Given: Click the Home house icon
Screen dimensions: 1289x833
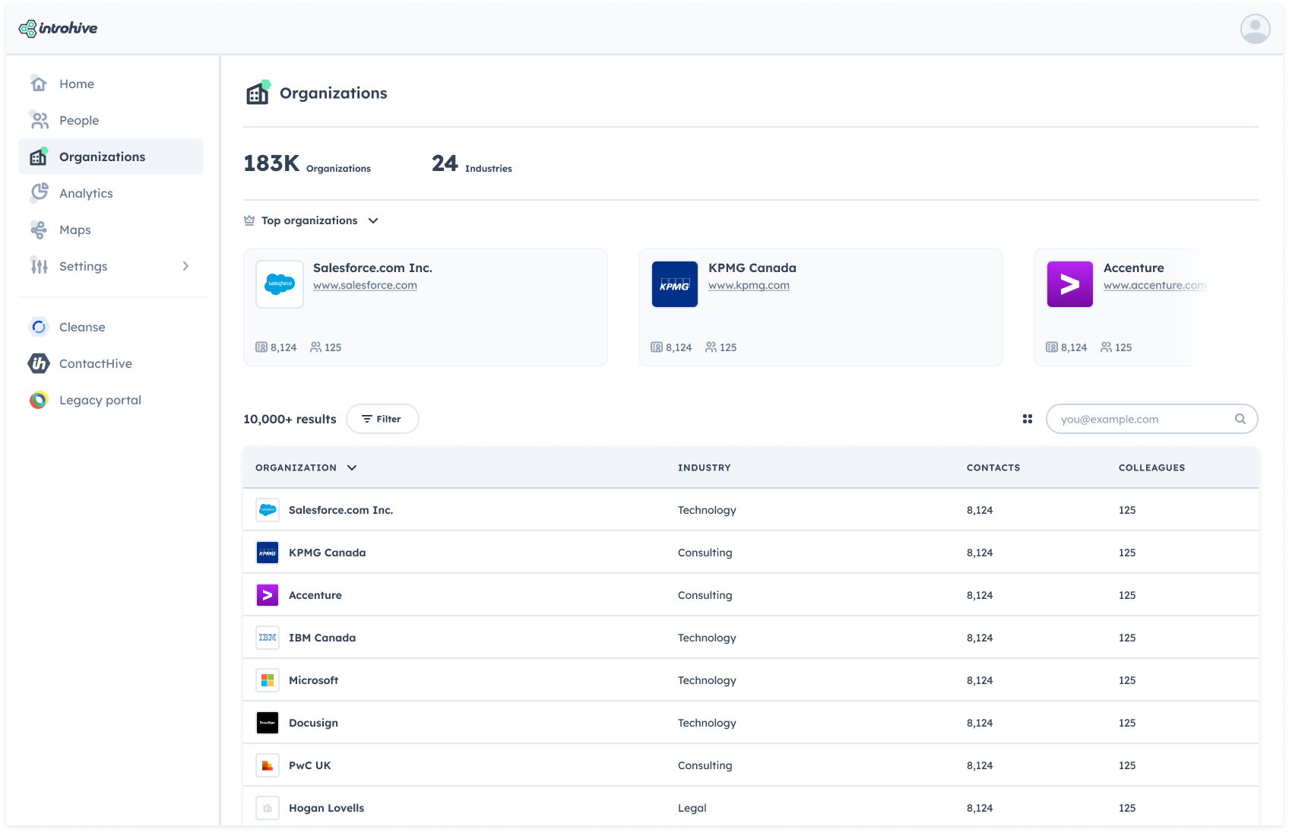Looking at the screenshot, I should tap(39, 84).
